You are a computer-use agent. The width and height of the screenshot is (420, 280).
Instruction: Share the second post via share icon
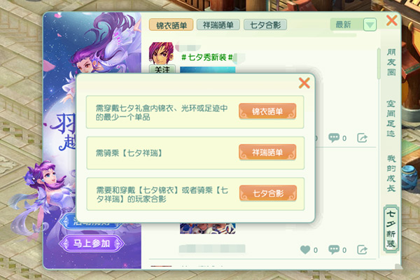click(362, 250)
